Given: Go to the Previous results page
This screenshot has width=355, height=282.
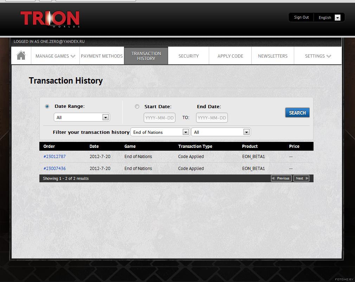Looking at the screenshot, I should pyautogui.click(x=281, y=178).
